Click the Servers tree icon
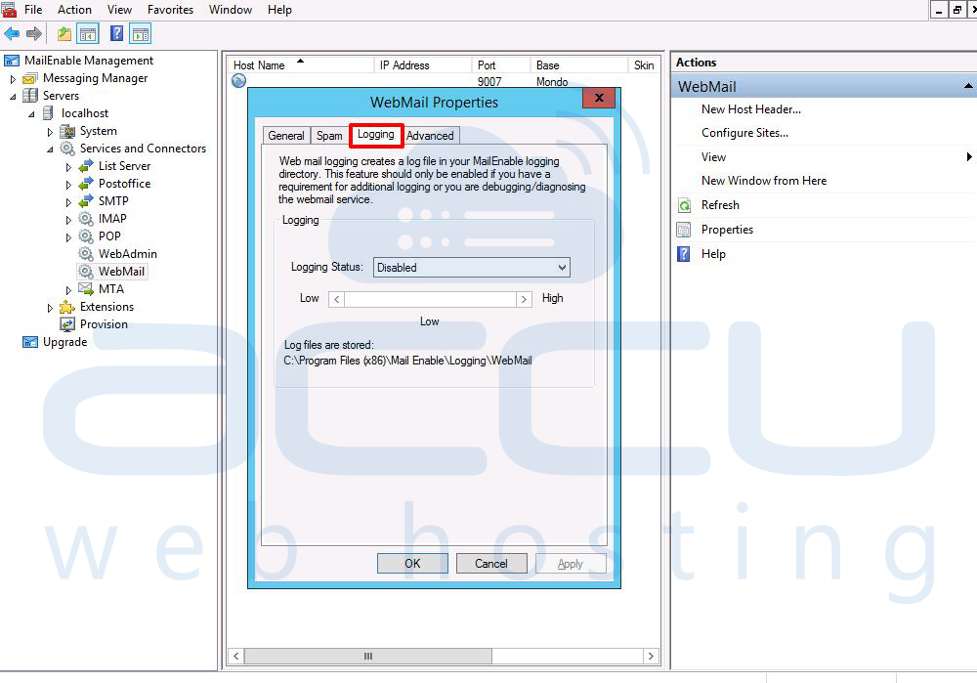The width and height of the screenshot is (977, 683). point(30,96)
